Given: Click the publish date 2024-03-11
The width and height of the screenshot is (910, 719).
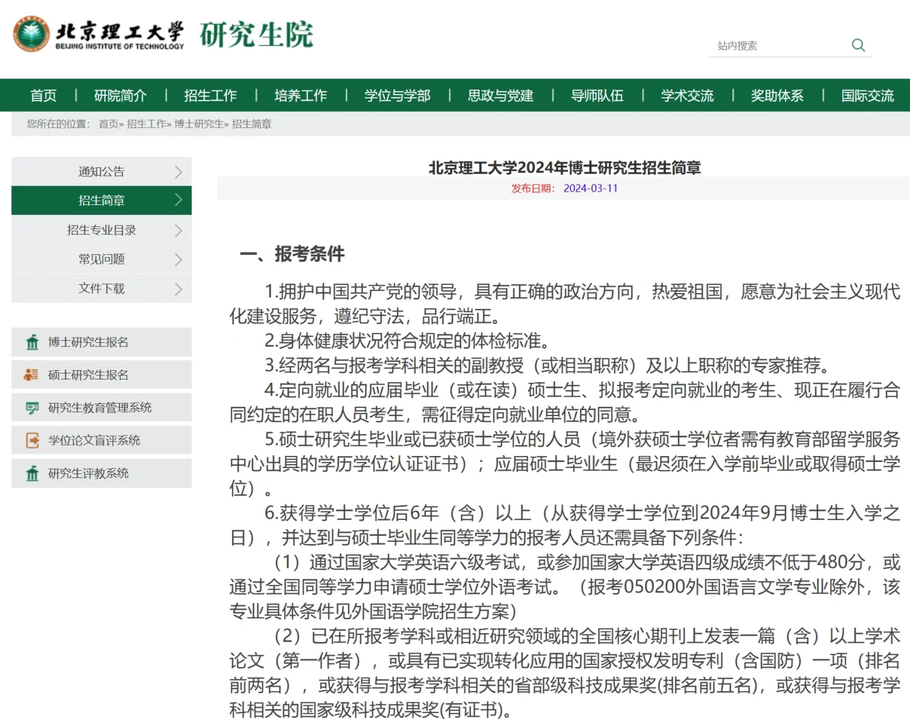Looking at the screenshot, I should (x=591, y=188).
